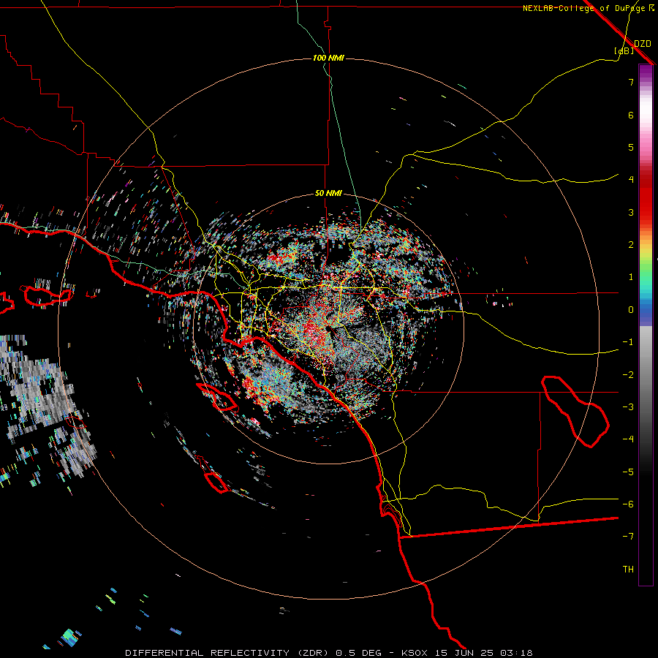Click the -4 value on the color scale
The image size is (658, 658).
coord(628,439)
